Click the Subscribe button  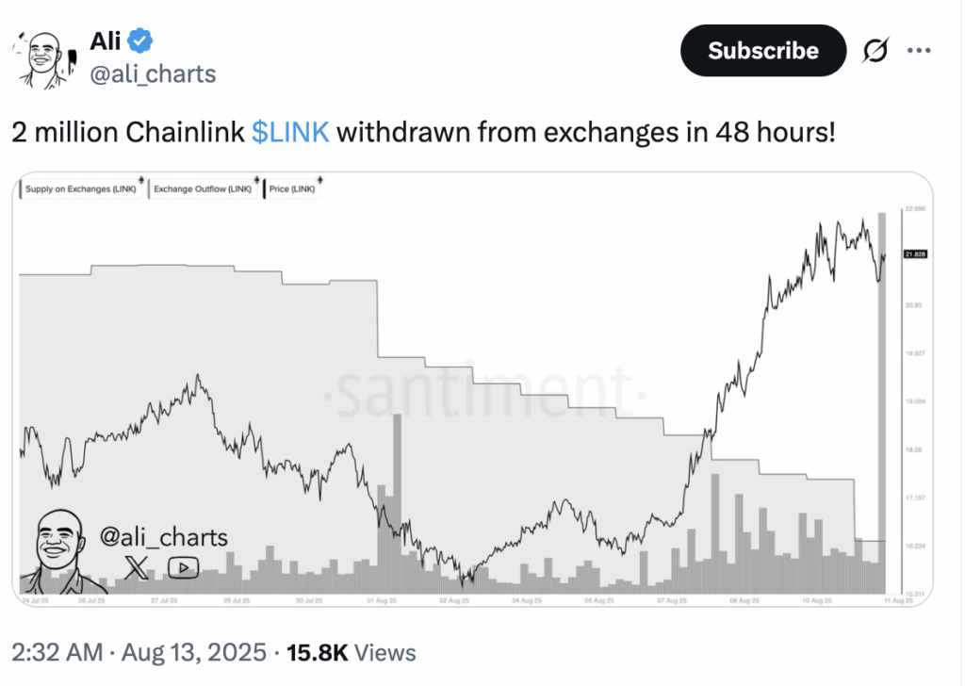click(763, 51)
